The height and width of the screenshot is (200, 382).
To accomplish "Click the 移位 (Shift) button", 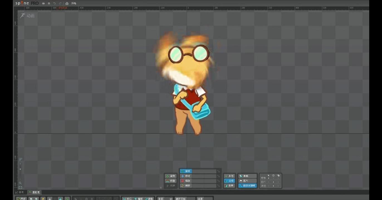I will click(x=127, y=199).
